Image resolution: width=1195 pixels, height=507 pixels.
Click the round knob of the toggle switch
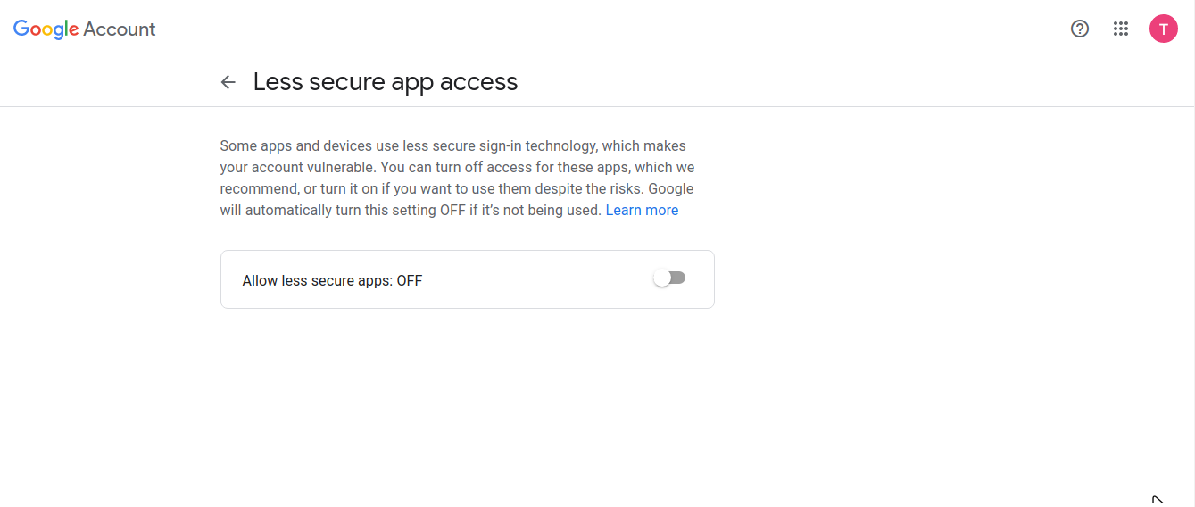tap(662, 278)
